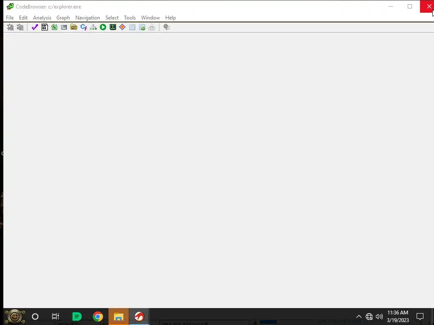The image size is (434, 325).
Task: Show hidden system tray icons
Action: (x=359, y=317)
